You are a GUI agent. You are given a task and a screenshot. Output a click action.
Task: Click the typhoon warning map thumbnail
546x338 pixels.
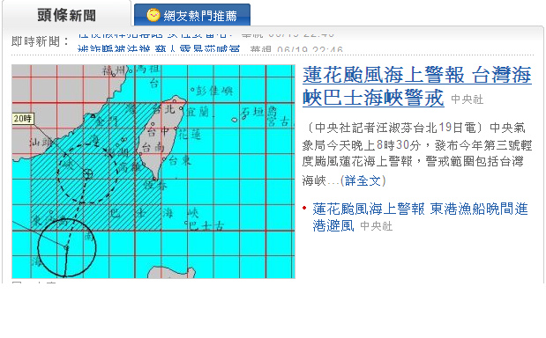(153, 172)
